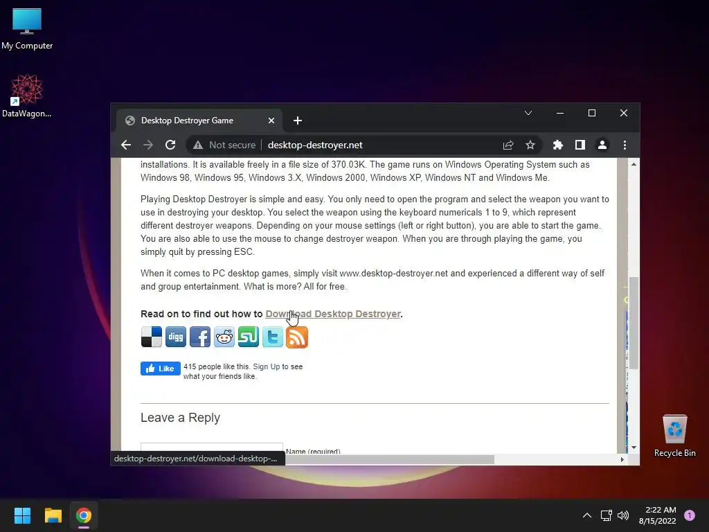Go back to the previous page
This screenshot has width=709, height=532.
click(x=126, y=145)
